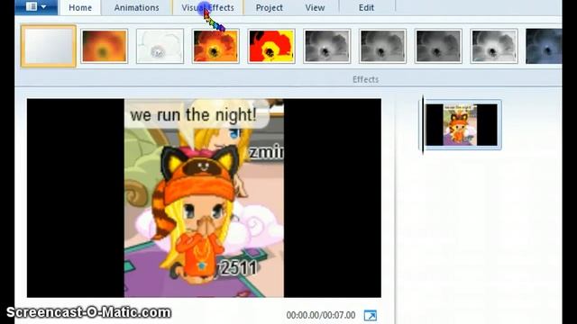The width and height of the screenshot is (577, 324).
Task: Open the Animations tab
Action: 136,8
